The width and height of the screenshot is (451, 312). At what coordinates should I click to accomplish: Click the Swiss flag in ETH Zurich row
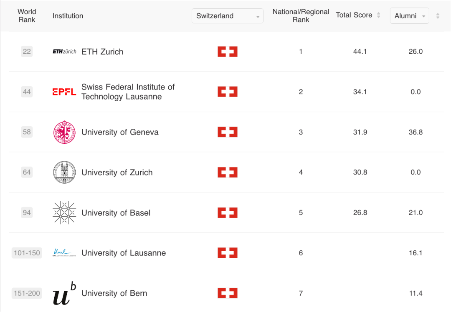[x=228, y=51]
